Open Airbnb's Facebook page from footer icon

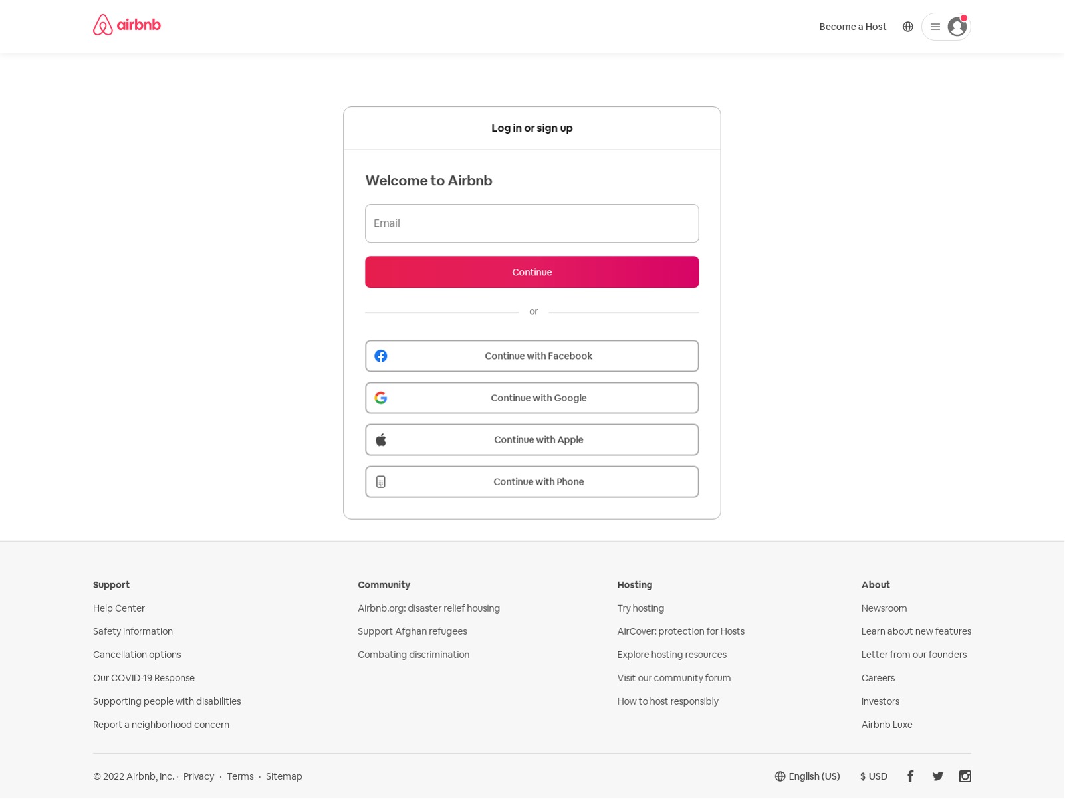(910, 776)
